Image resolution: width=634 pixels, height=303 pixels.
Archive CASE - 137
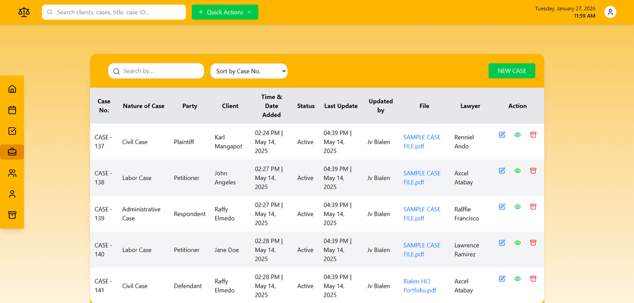(x=533, y=135)
